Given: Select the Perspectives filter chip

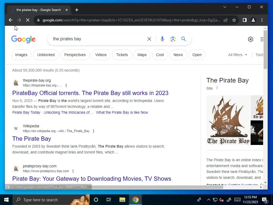Looking at the screenshot, I should 75,55.
